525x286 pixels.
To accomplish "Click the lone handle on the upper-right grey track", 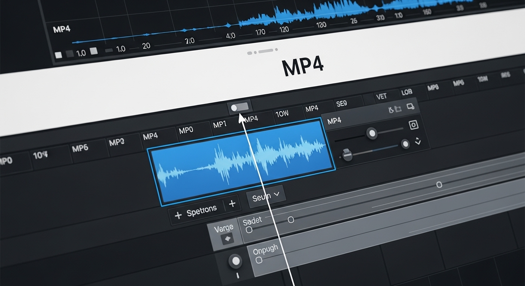I will point(439,184).
